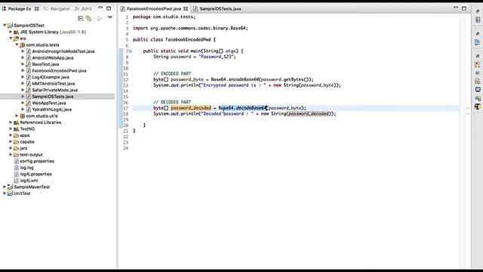Open the Problems fast view icon
Screen dimensions: 483x272
pos(478,65)
